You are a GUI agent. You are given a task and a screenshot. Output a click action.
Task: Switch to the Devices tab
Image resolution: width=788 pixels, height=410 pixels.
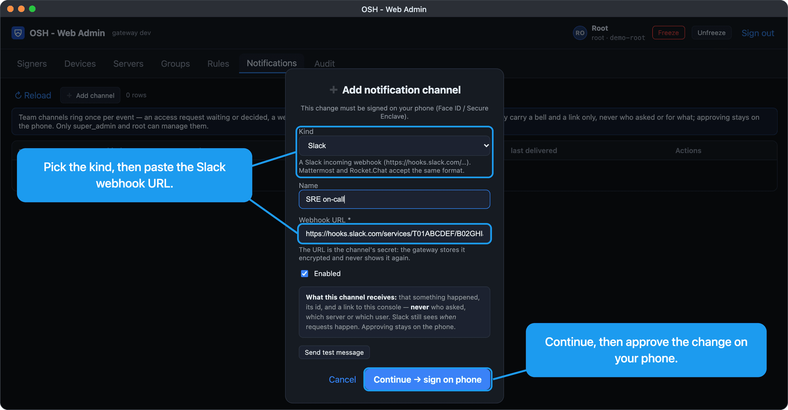click(x=80, y=64)
